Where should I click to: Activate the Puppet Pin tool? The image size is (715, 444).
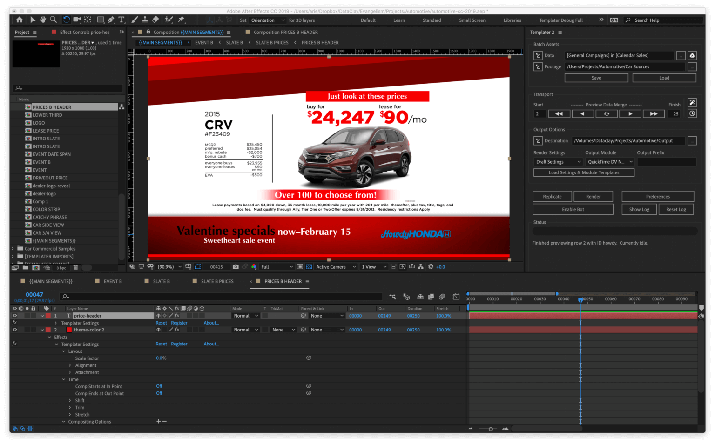click(x=182, y=20)
